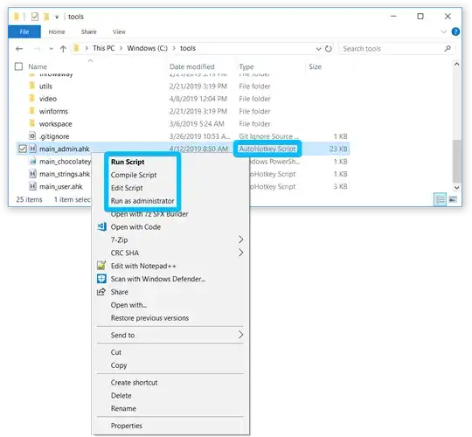Click the video folder icon

(x=32, y=99)
